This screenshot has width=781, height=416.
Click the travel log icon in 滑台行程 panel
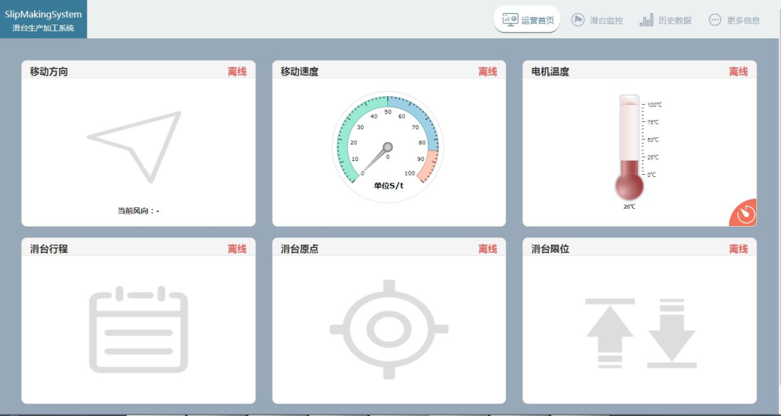[x=137, y=329]
